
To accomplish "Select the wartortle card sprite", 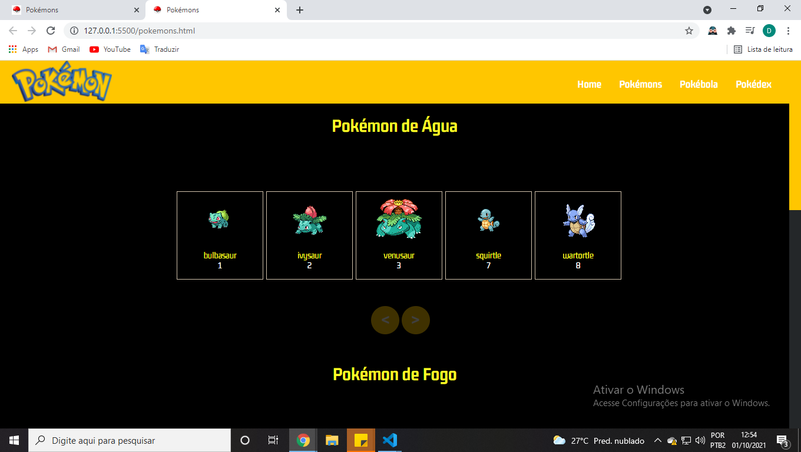I will (578, 220).
